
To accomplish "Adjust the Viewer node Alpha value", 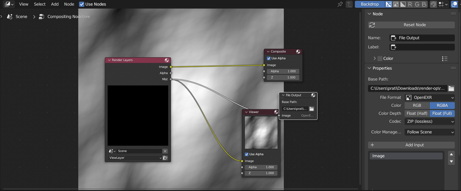I will [261, 167].
